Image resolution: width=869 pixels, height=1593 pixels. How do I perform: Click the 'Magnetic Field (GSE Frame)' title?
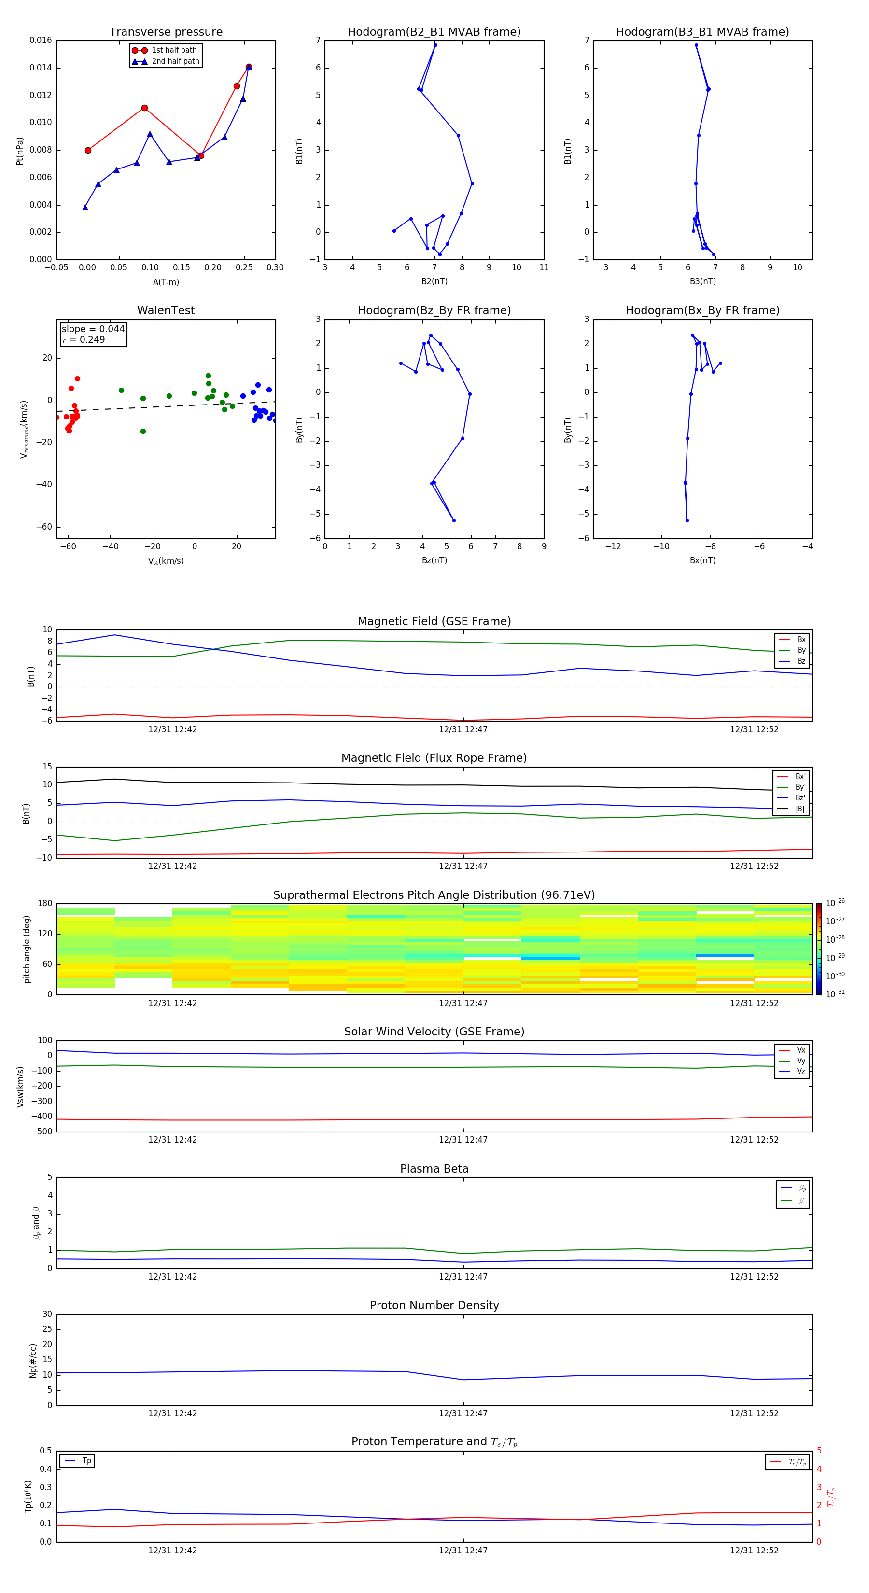434,621
